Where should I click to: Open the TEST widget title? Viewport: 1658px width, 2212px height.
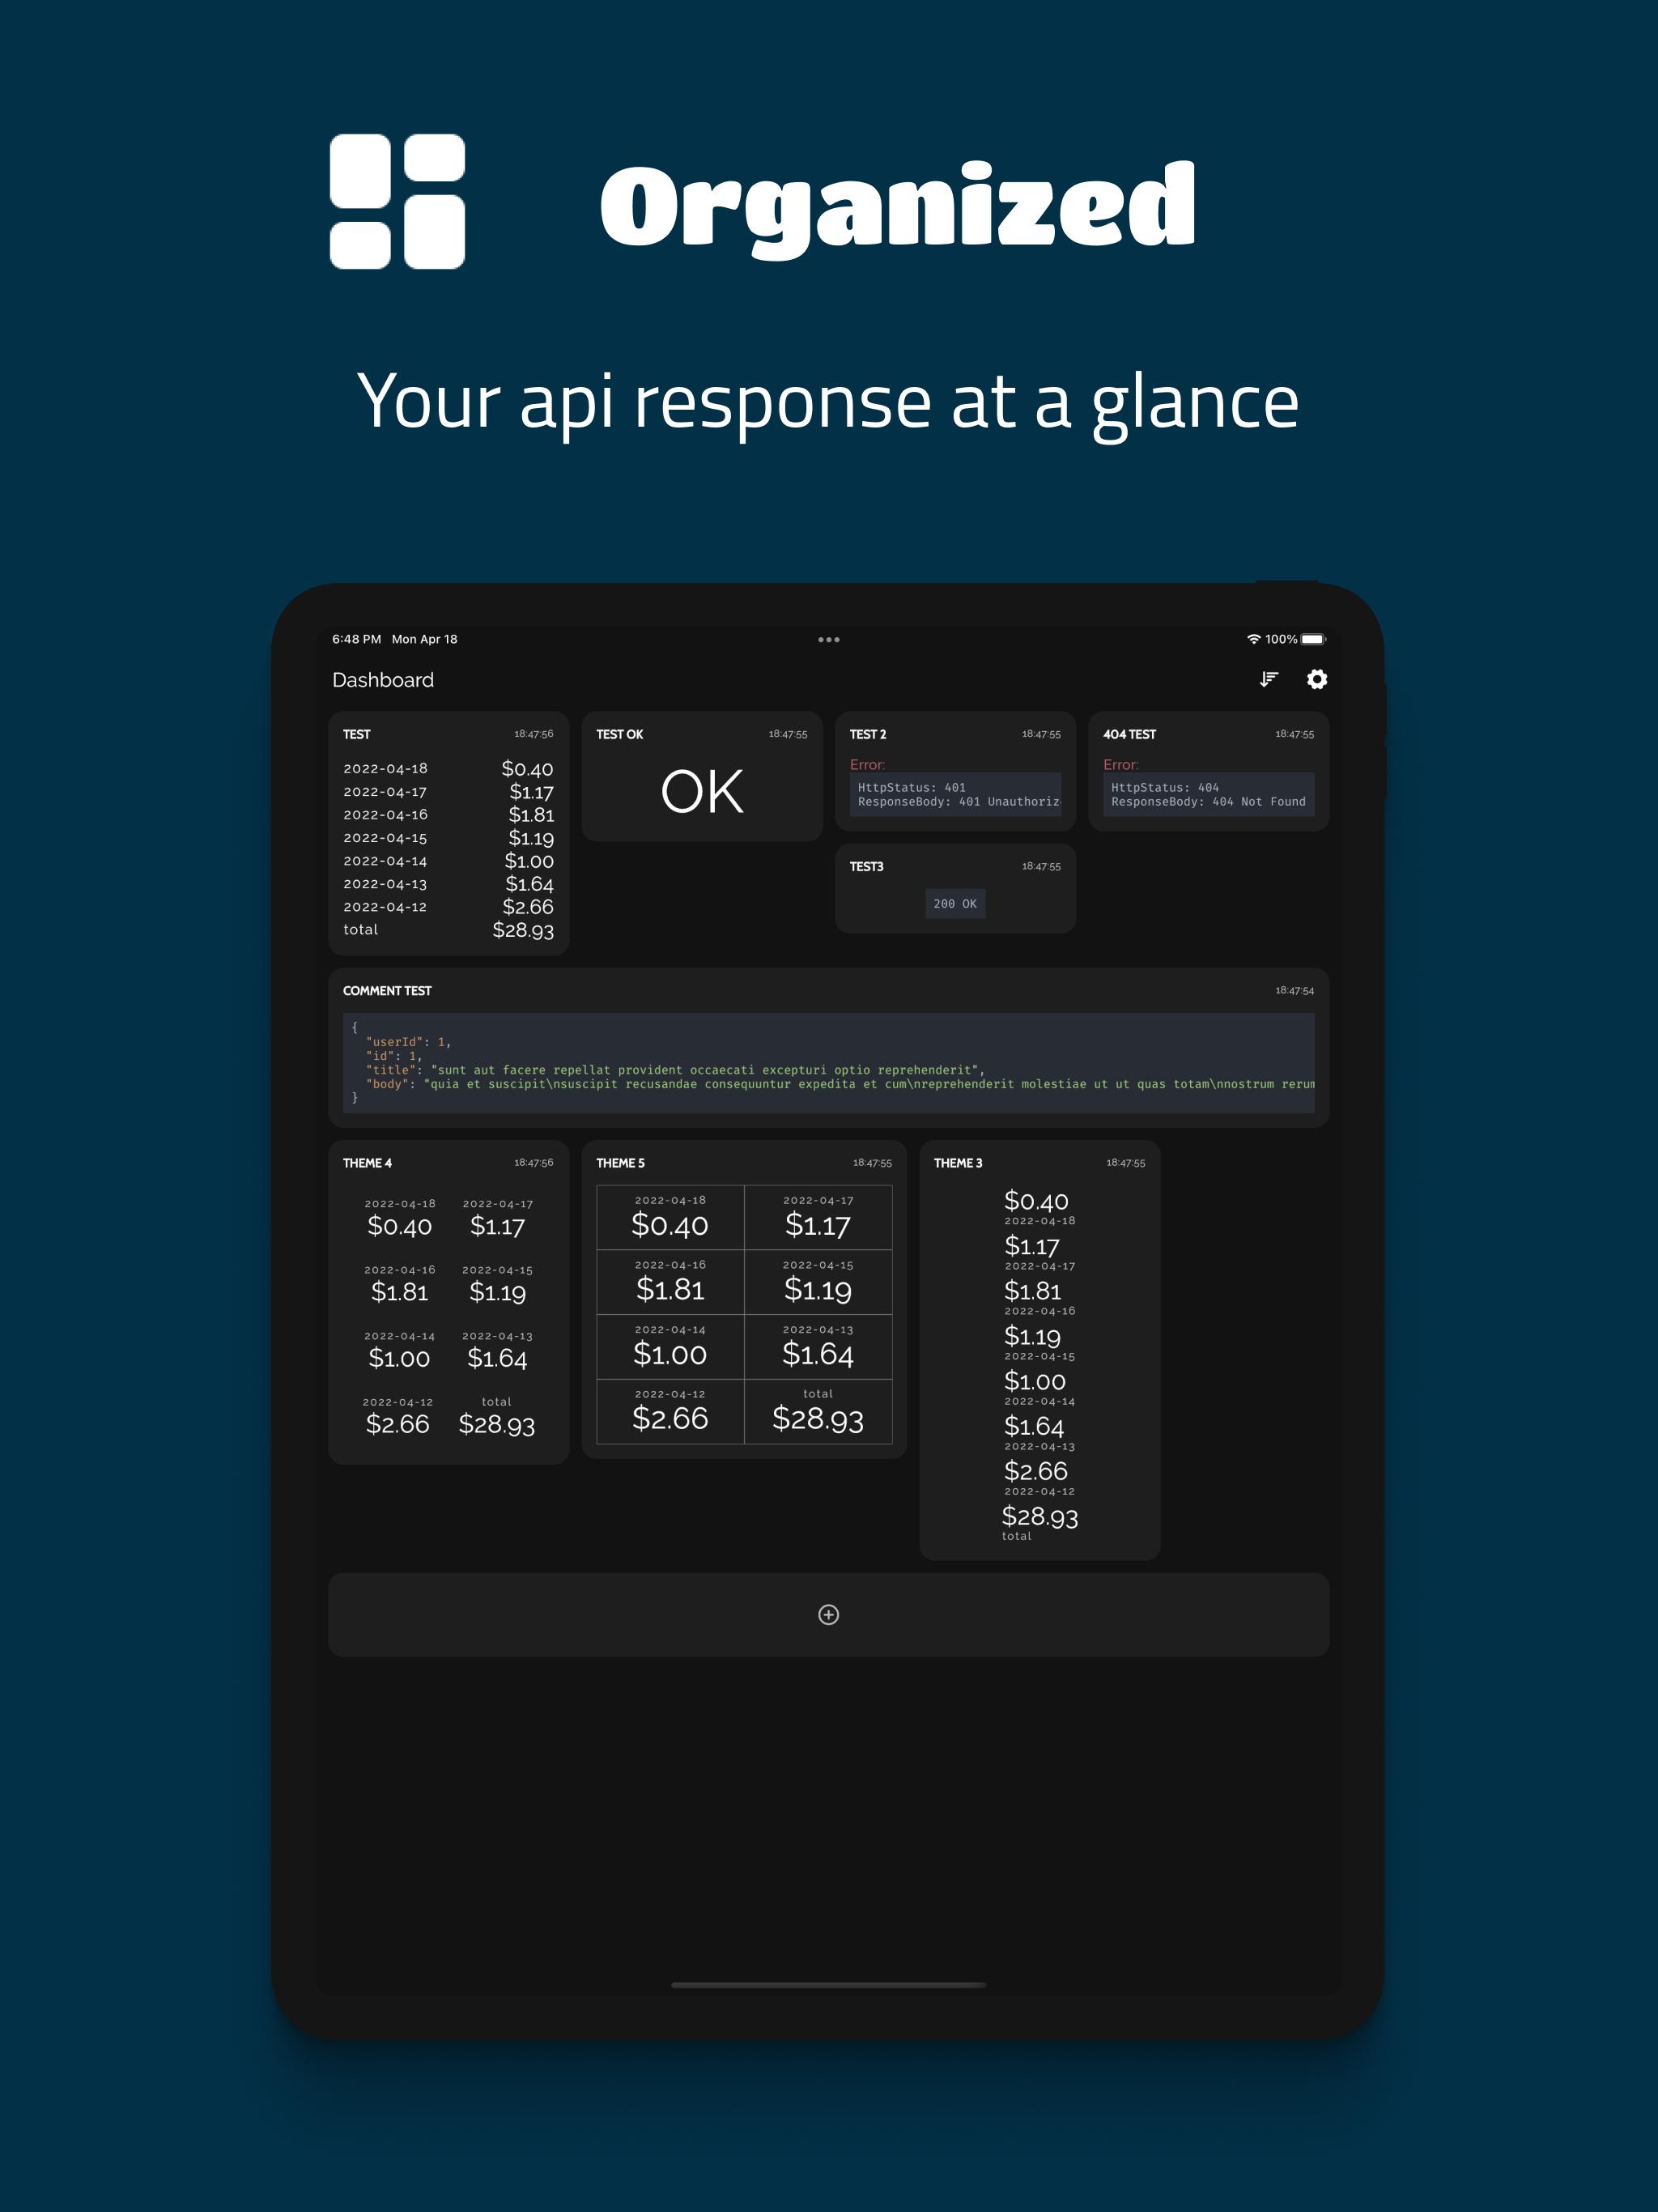tap(356, 734)
